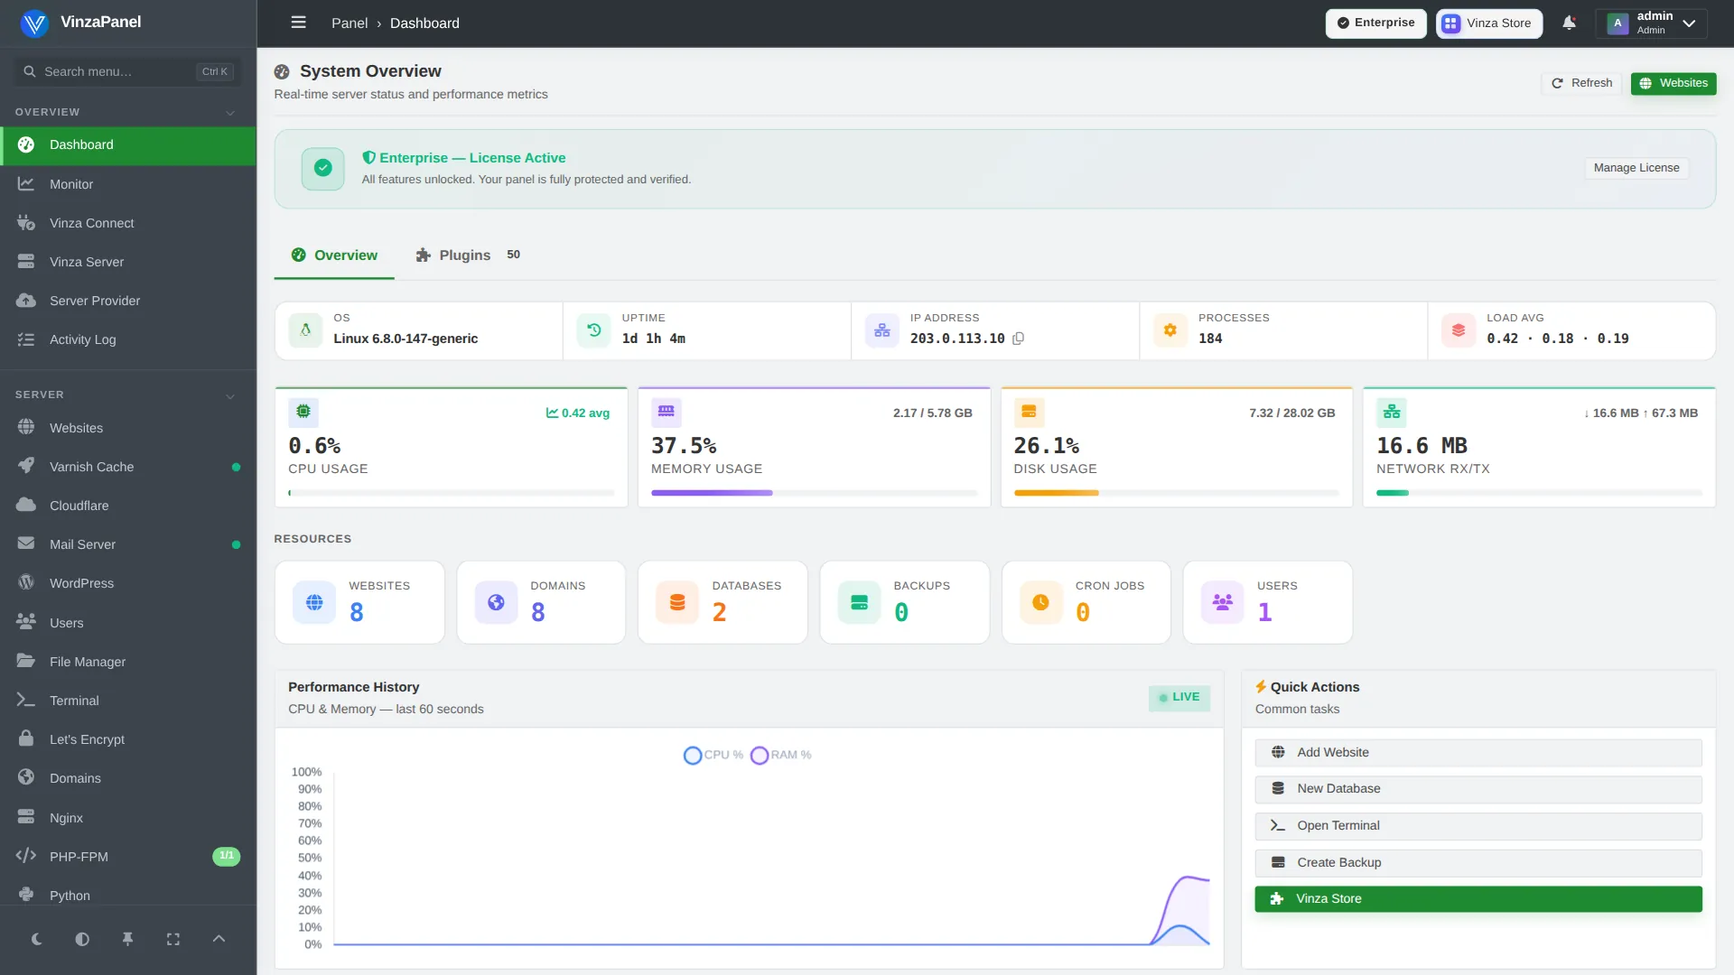Open the Cron Jobs clock icon card

pyautogui.click(x=1041, y=602)
